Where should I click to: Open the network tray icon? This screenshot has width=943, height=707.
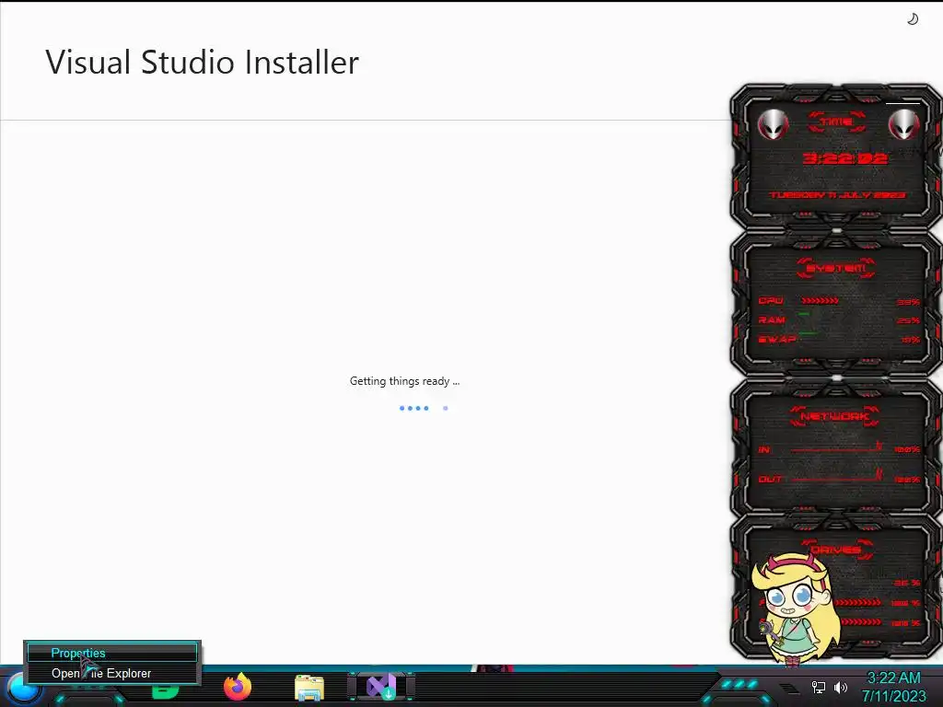(x=819, y=687)
